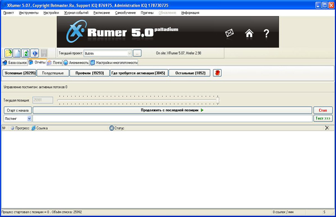Viewport: 336px width, 217px height.
Task: Expand the Постинг mode dropdown
Action: click(x=29, y=118)
